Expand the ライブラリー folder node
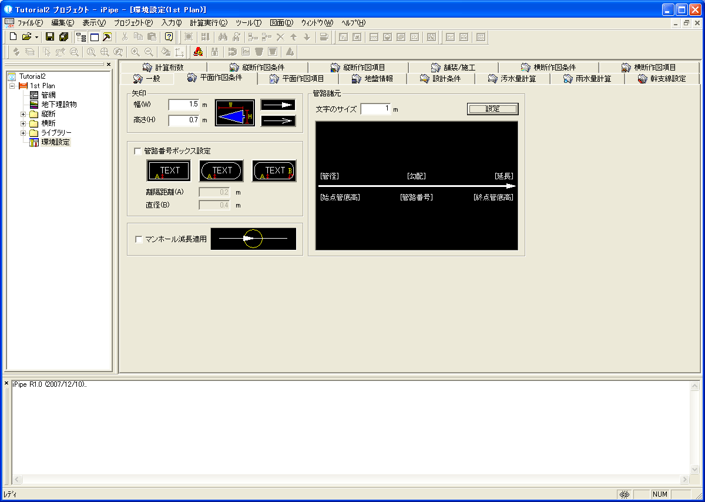Viewport: 705px width, 502px height. [23, 133]
